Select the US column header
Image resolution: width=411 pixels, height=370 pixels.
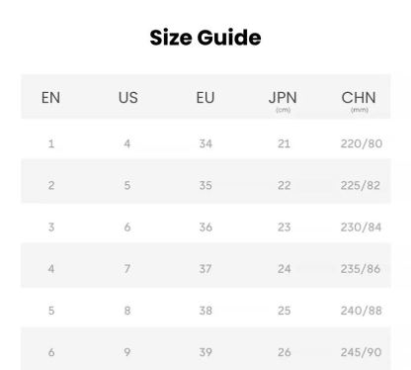tap(128, 98)
